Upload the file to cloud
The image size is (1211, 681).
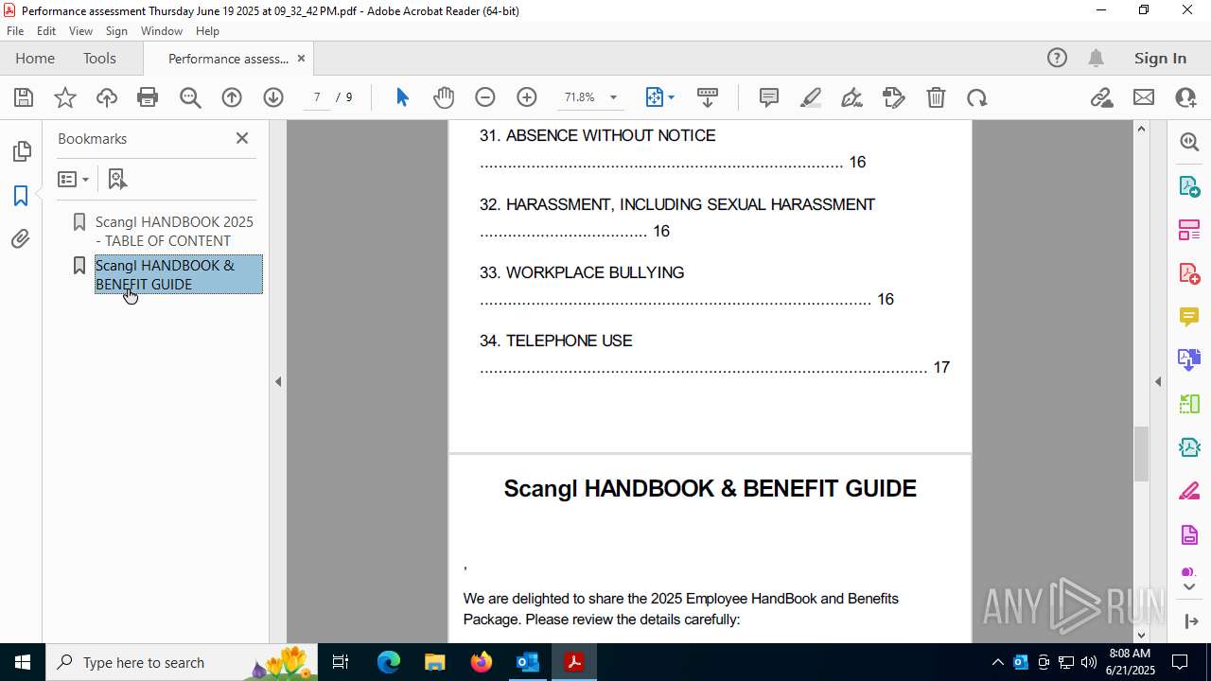tap(107, 97)
